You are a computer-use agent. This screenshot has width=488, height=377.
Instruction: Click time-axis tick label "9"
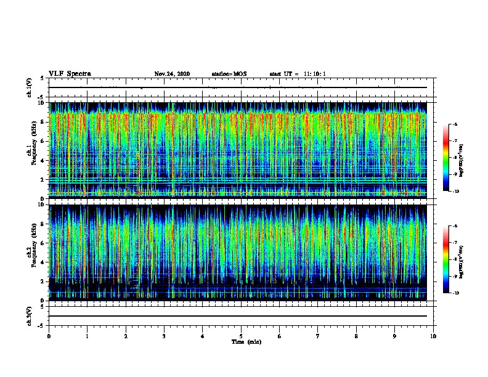[x=394, y=336]
